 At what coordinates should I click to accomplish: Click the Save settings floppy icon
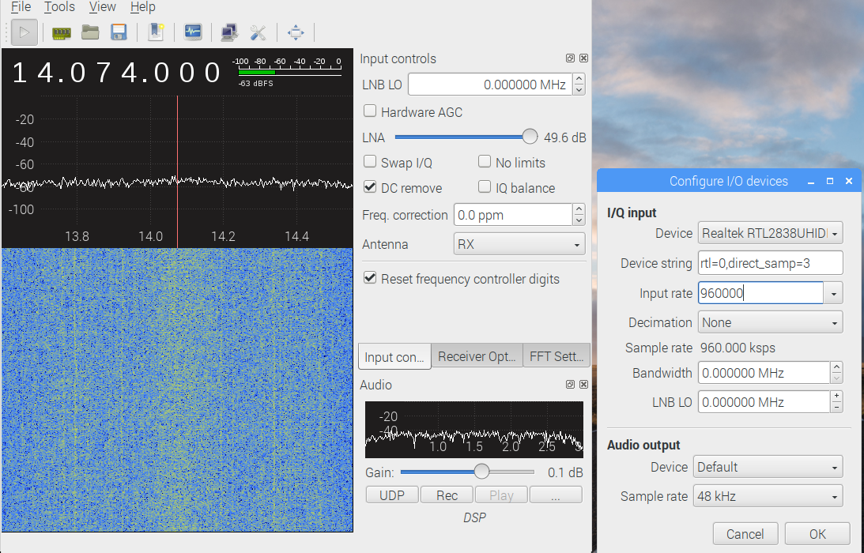[x=119, y=32]
